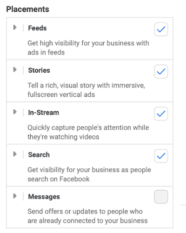Uncheck the In-Stream placement checkbox
Screen dimensions: 186x233
click(161, 114)
